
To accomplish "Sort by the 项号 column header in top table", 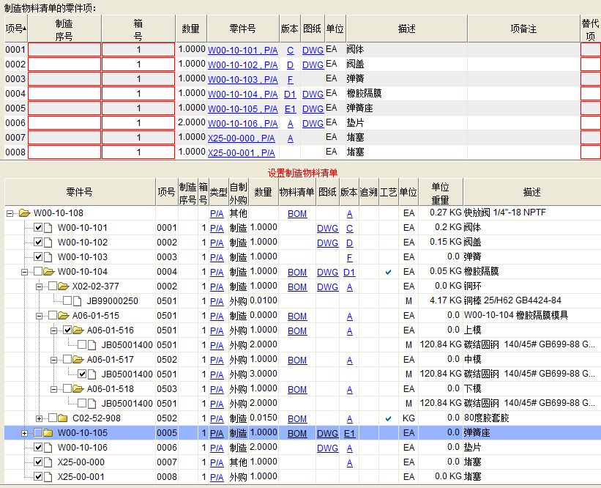I will point(15,29).
